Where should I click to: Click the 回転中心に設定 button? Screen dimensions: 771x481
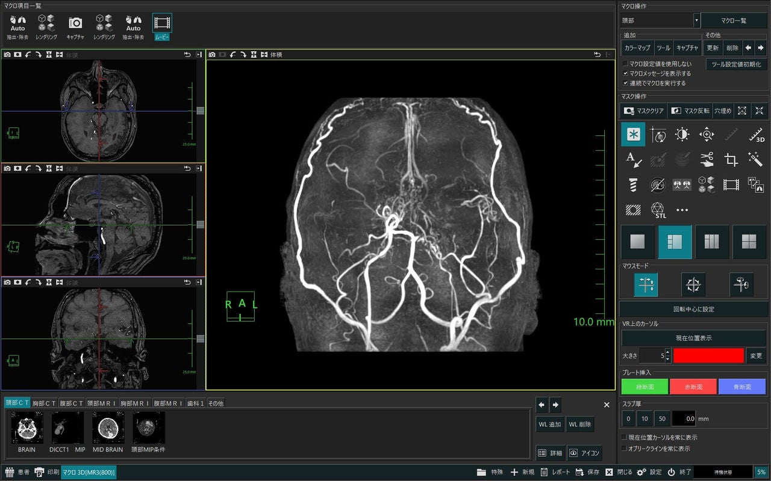point(693,309)
